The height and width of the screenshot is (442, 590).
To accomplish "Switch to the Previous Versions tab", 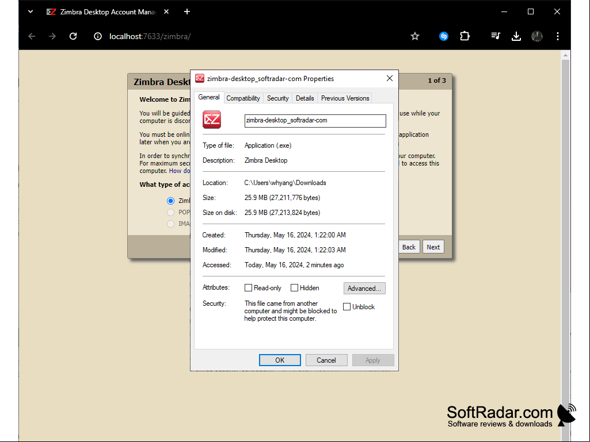I will 345,98.
